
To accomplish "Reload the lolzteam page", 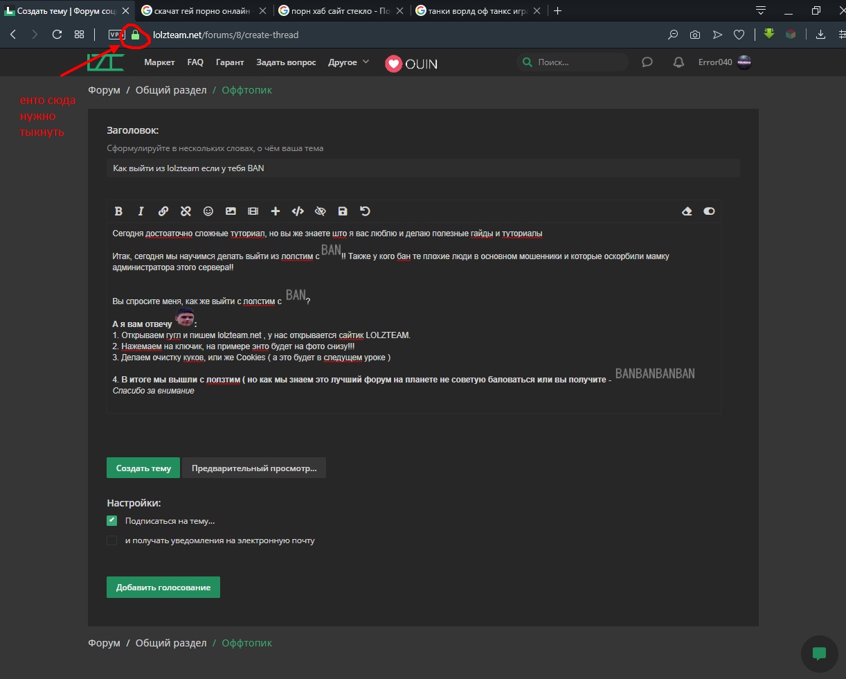I will click(57, 34).
